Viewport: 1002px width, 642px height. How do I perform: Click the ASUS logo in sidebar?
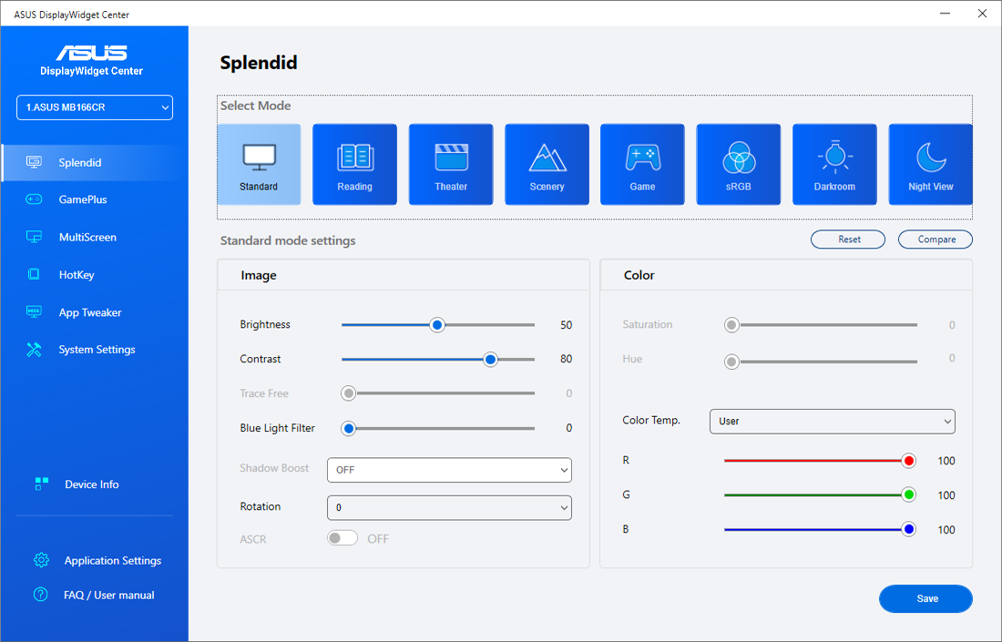point(91,53)
